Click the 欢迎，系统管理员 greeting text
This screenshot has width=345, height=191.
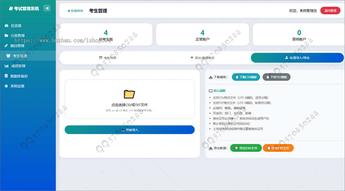pyautogui.click(x=303, y=11)
